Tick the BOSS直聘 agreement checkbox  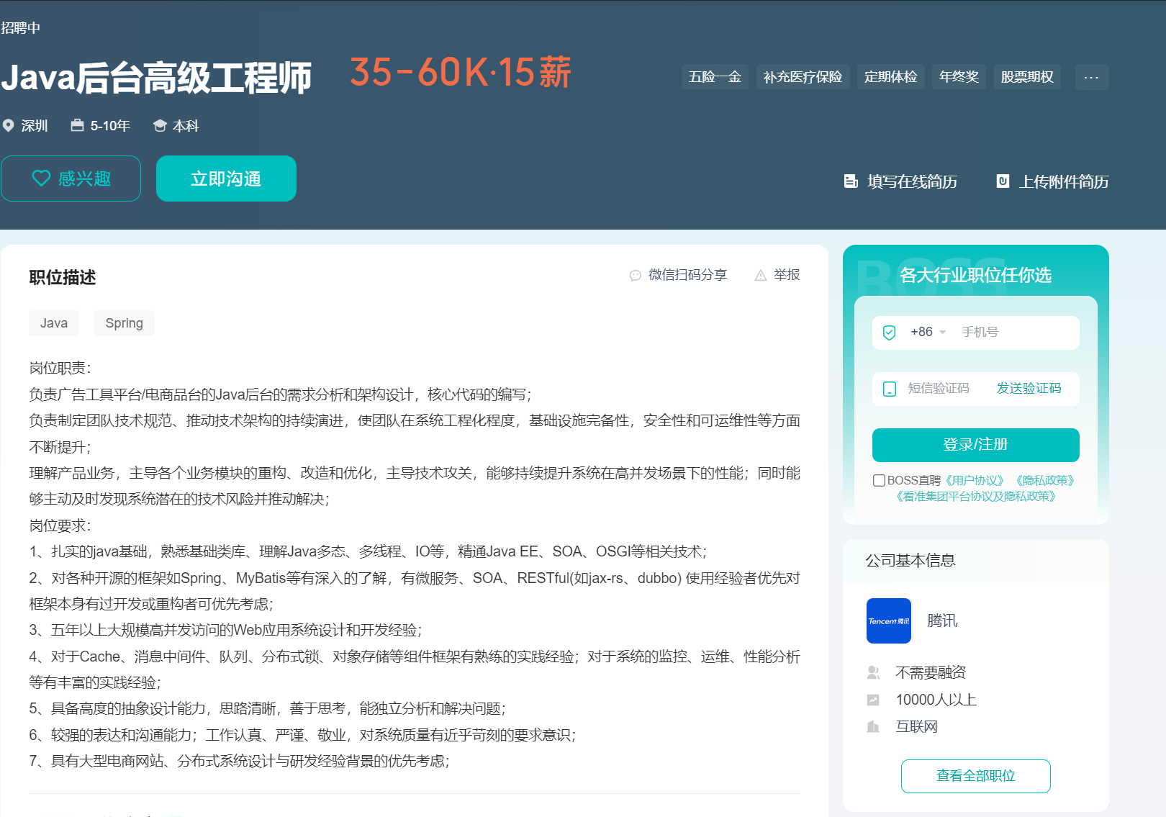tap(879, 480)
